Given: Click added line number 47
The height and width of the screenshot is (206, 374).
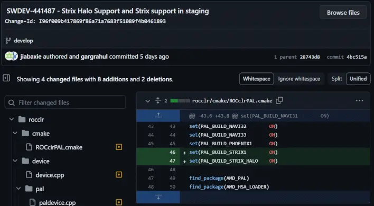Looking at the screenshot, I should pos(172,161).
